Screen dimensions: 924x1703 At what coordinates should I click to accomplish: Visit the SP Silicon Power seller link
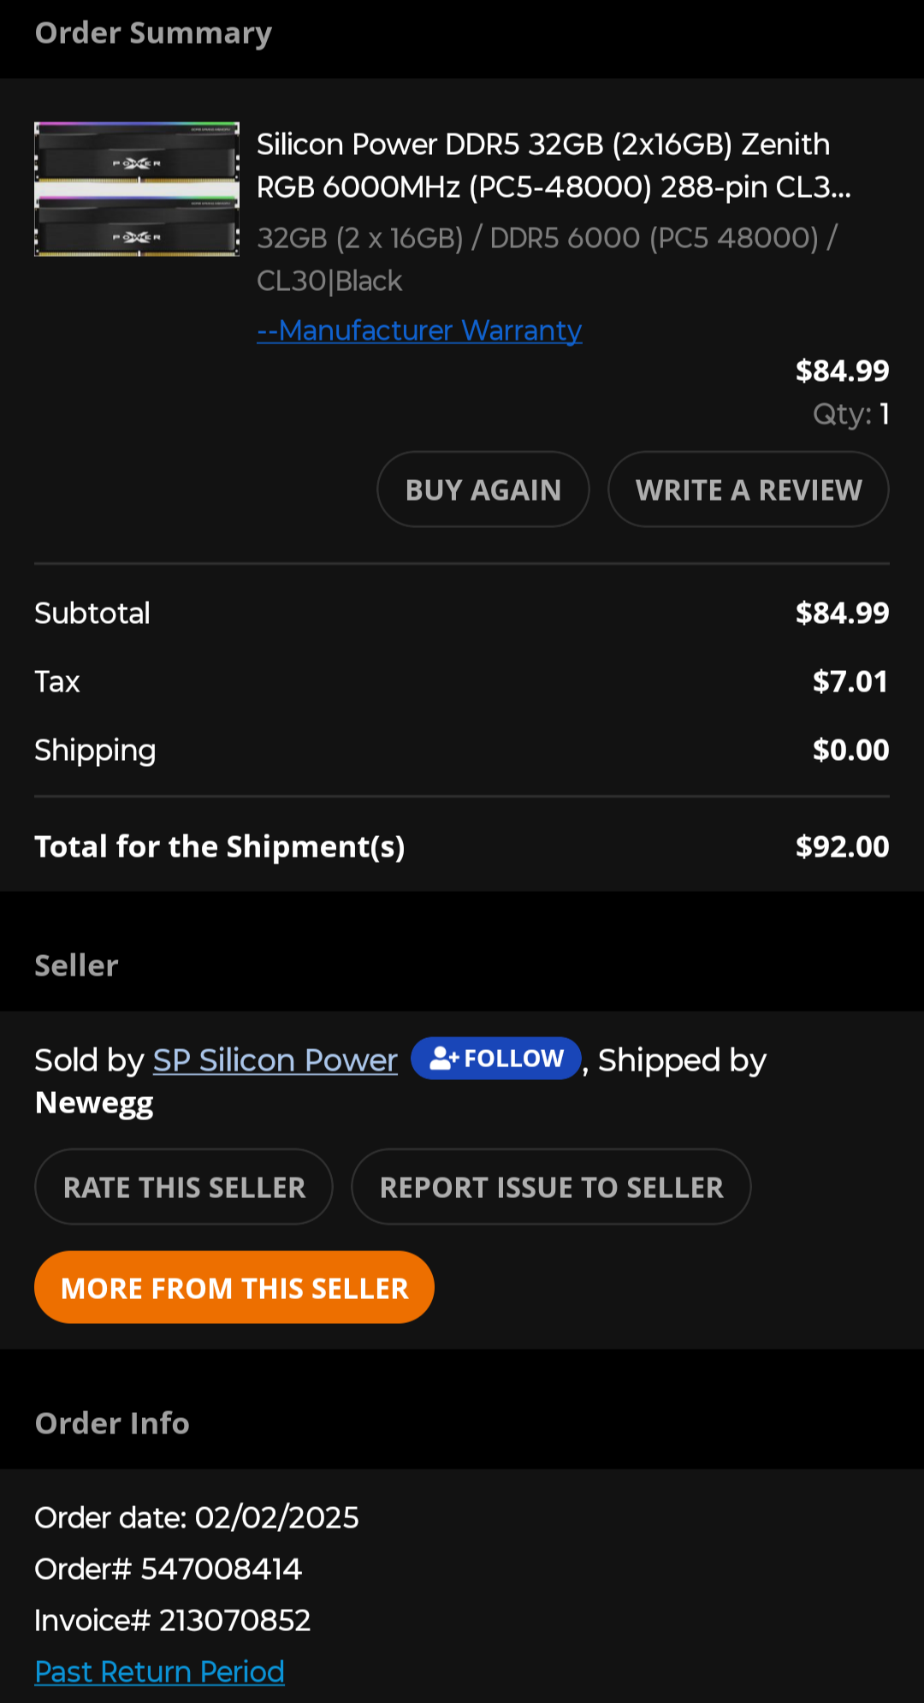pyautogui.click(x=275, y=1060)
